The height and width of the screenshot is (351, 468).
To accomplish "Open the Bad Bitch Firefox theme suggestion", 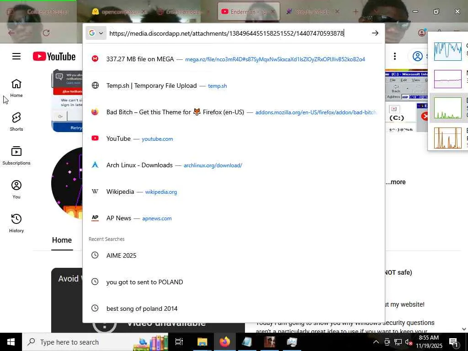I will click(x=234, y=112).
